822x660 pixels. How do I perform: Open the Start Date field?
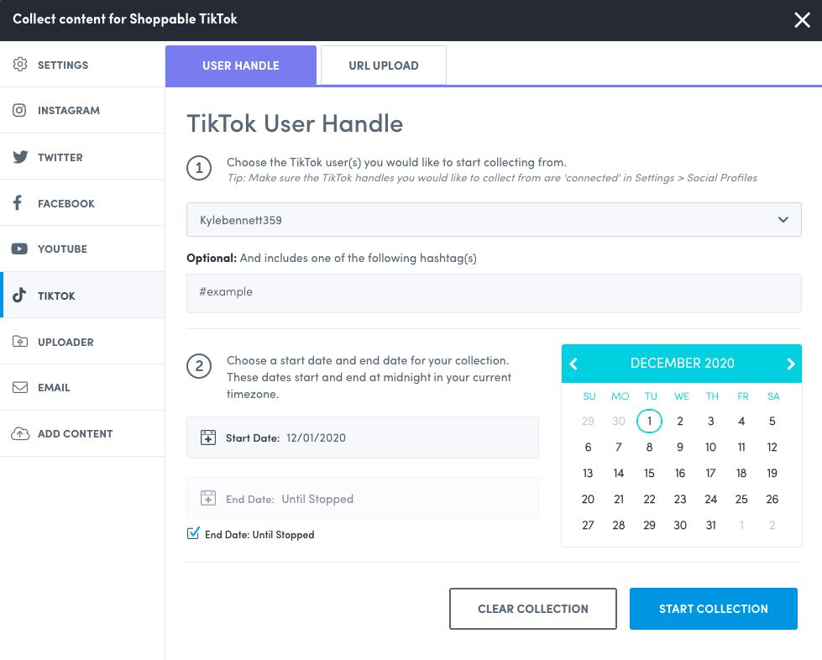pos(362,437)
